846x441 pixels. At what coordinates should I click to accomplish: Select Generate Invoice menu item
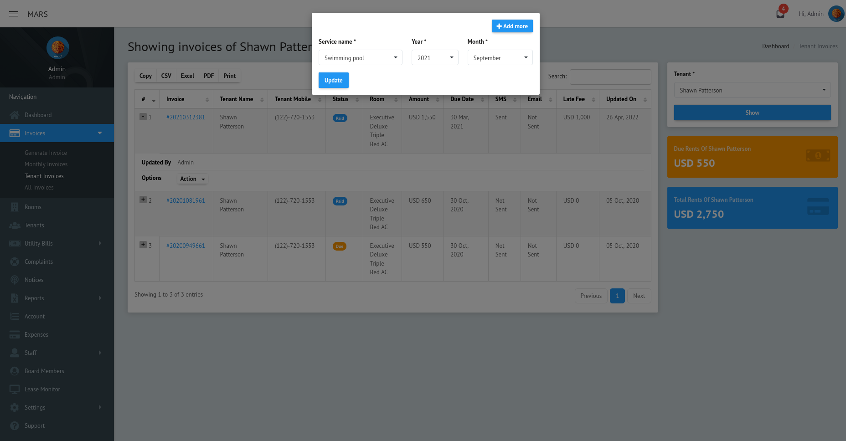46,153
